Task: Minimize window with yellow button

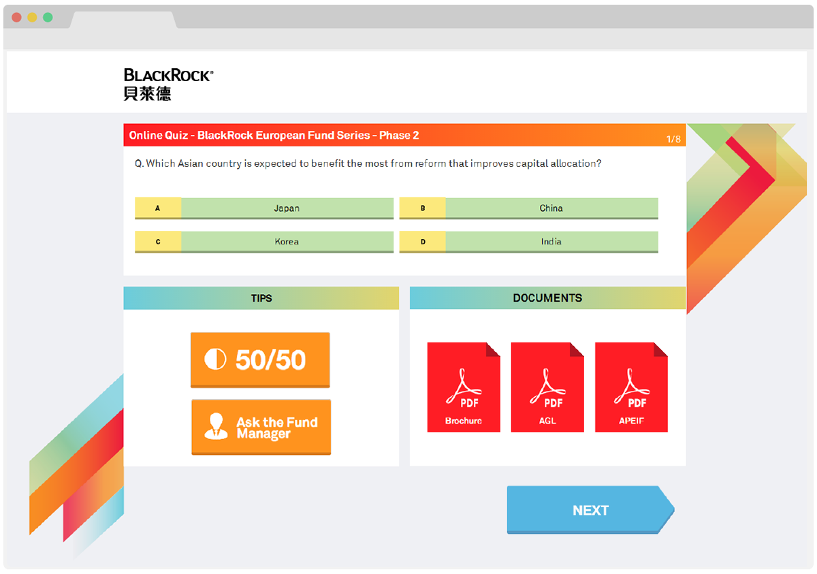Action: (32, 17)
